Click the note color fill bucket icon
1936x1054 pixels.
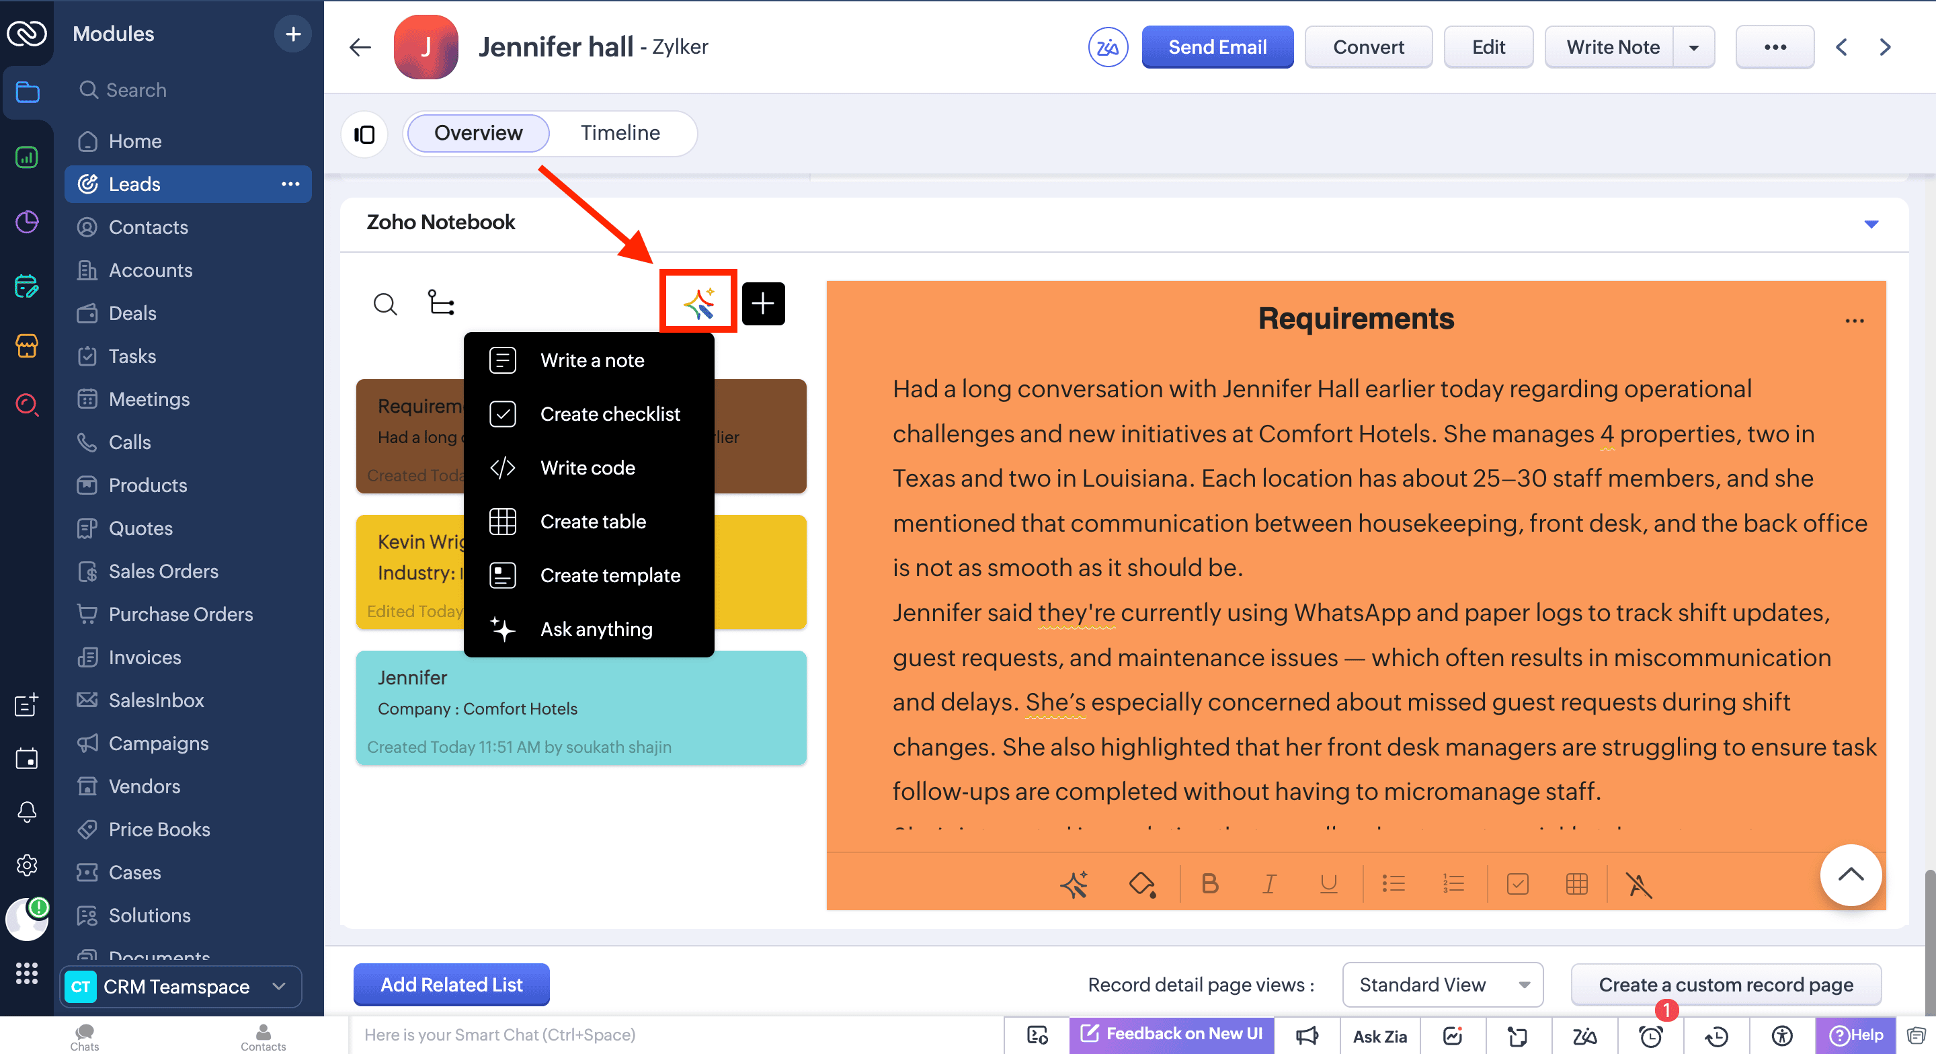(1141, 884)
